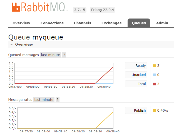Click the Queue myqueue heading

click(x=36, y=37)
